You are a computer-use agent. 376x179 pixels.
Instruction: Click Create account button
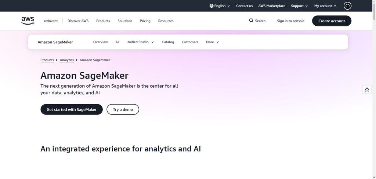pyautogui.click(x=332, y=21)
